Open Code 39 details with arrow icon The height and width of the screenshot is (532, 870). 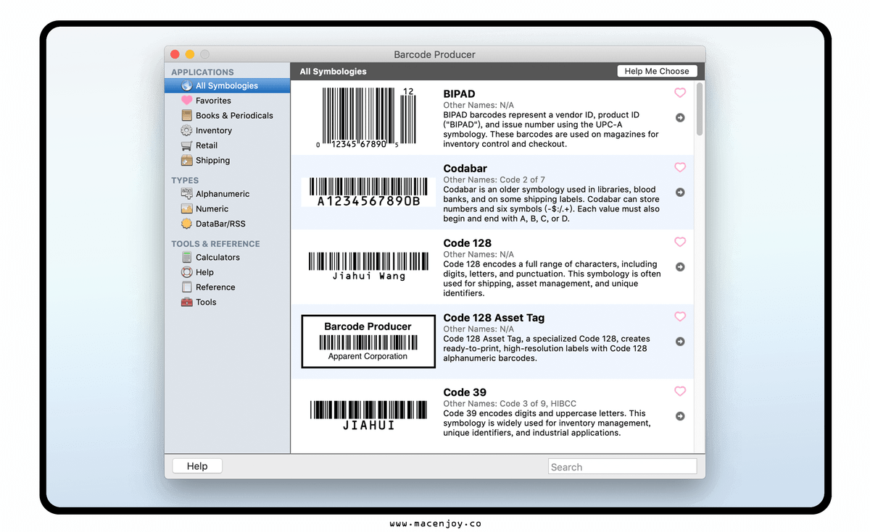tap(680, 415)
